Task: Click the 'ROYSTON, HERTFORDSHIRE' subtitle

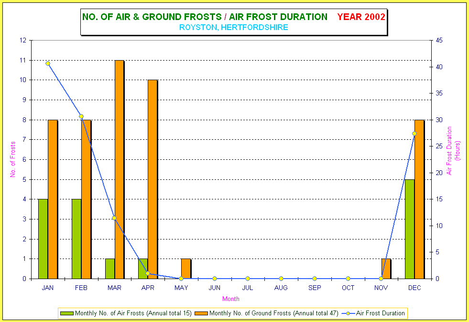Action: click(234, 28)
